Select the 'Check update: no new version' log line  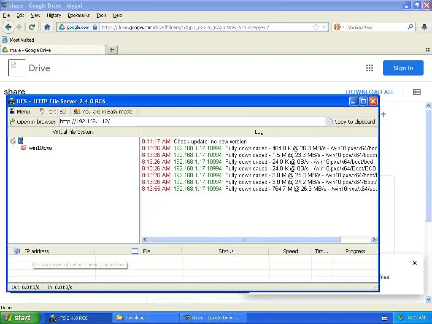tap(210, 142)
